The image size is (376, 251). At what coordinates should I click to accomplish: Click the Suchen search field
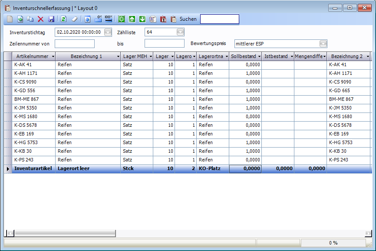click(219, 19)
